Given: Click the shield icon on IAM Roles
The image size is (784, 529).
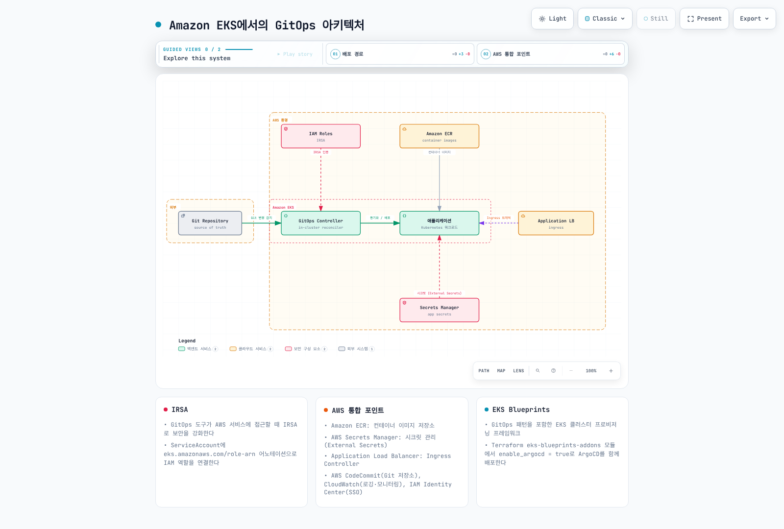Looking at the screenshot, I should tap(286, 129).
